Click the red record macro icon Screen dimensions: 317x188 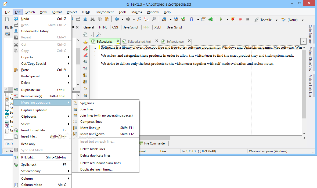point(240,19)
